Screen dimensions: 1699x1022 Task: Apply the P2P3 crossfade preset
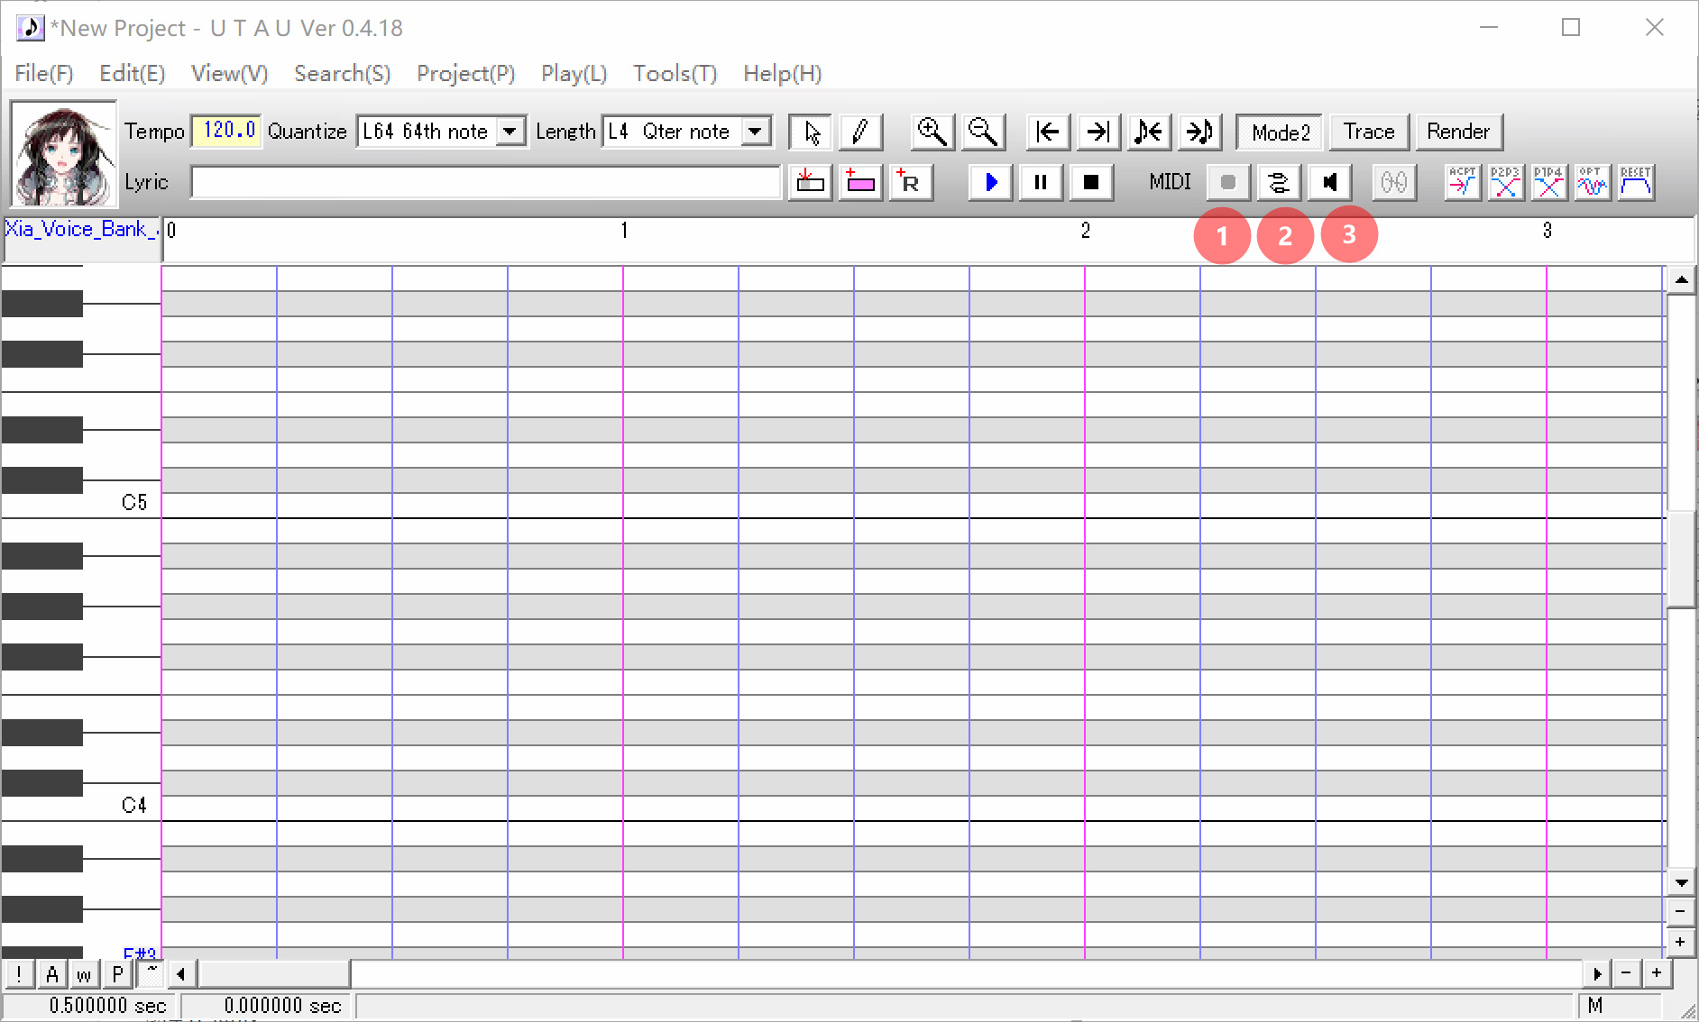(x=1505, y=182)
